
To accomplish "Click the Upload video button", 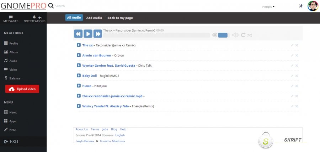I will [22, 89].
